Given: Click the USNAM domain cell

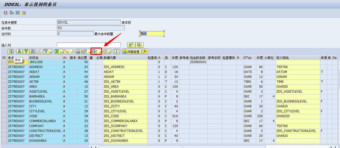Looking at the screenshot, I should click(298, 77).
